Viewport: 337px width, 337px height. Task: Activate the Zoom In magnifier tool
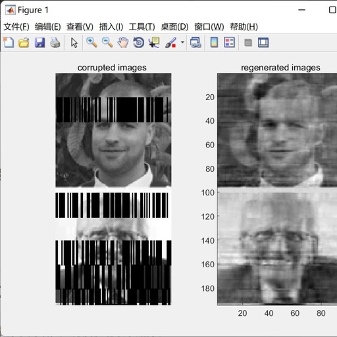91,42
